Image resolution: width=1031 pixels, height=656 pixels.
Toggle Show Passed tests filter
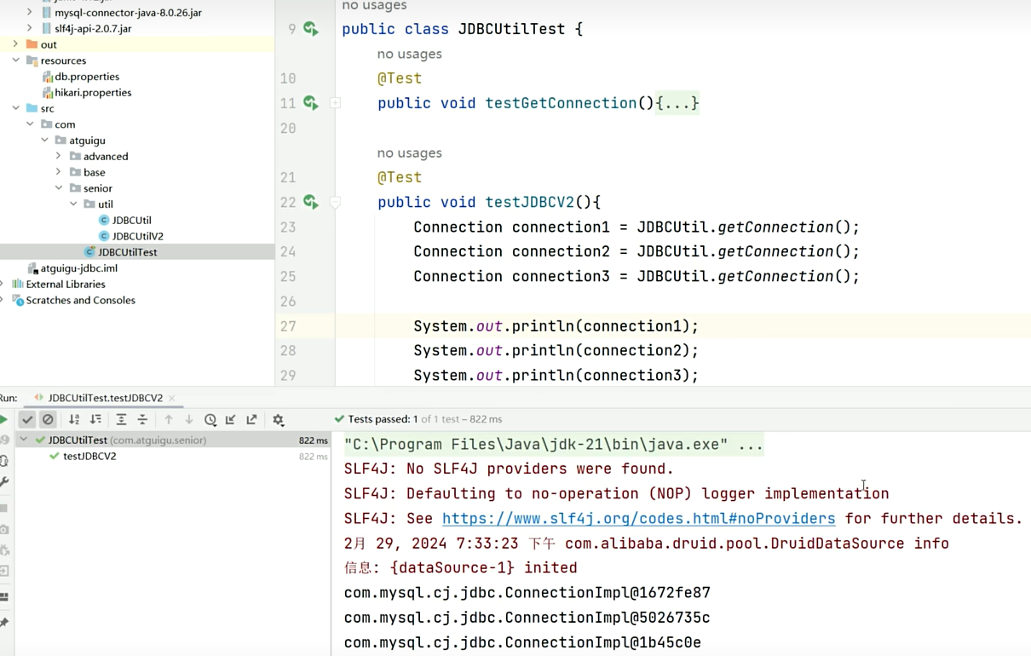click(x=27, y=419)
